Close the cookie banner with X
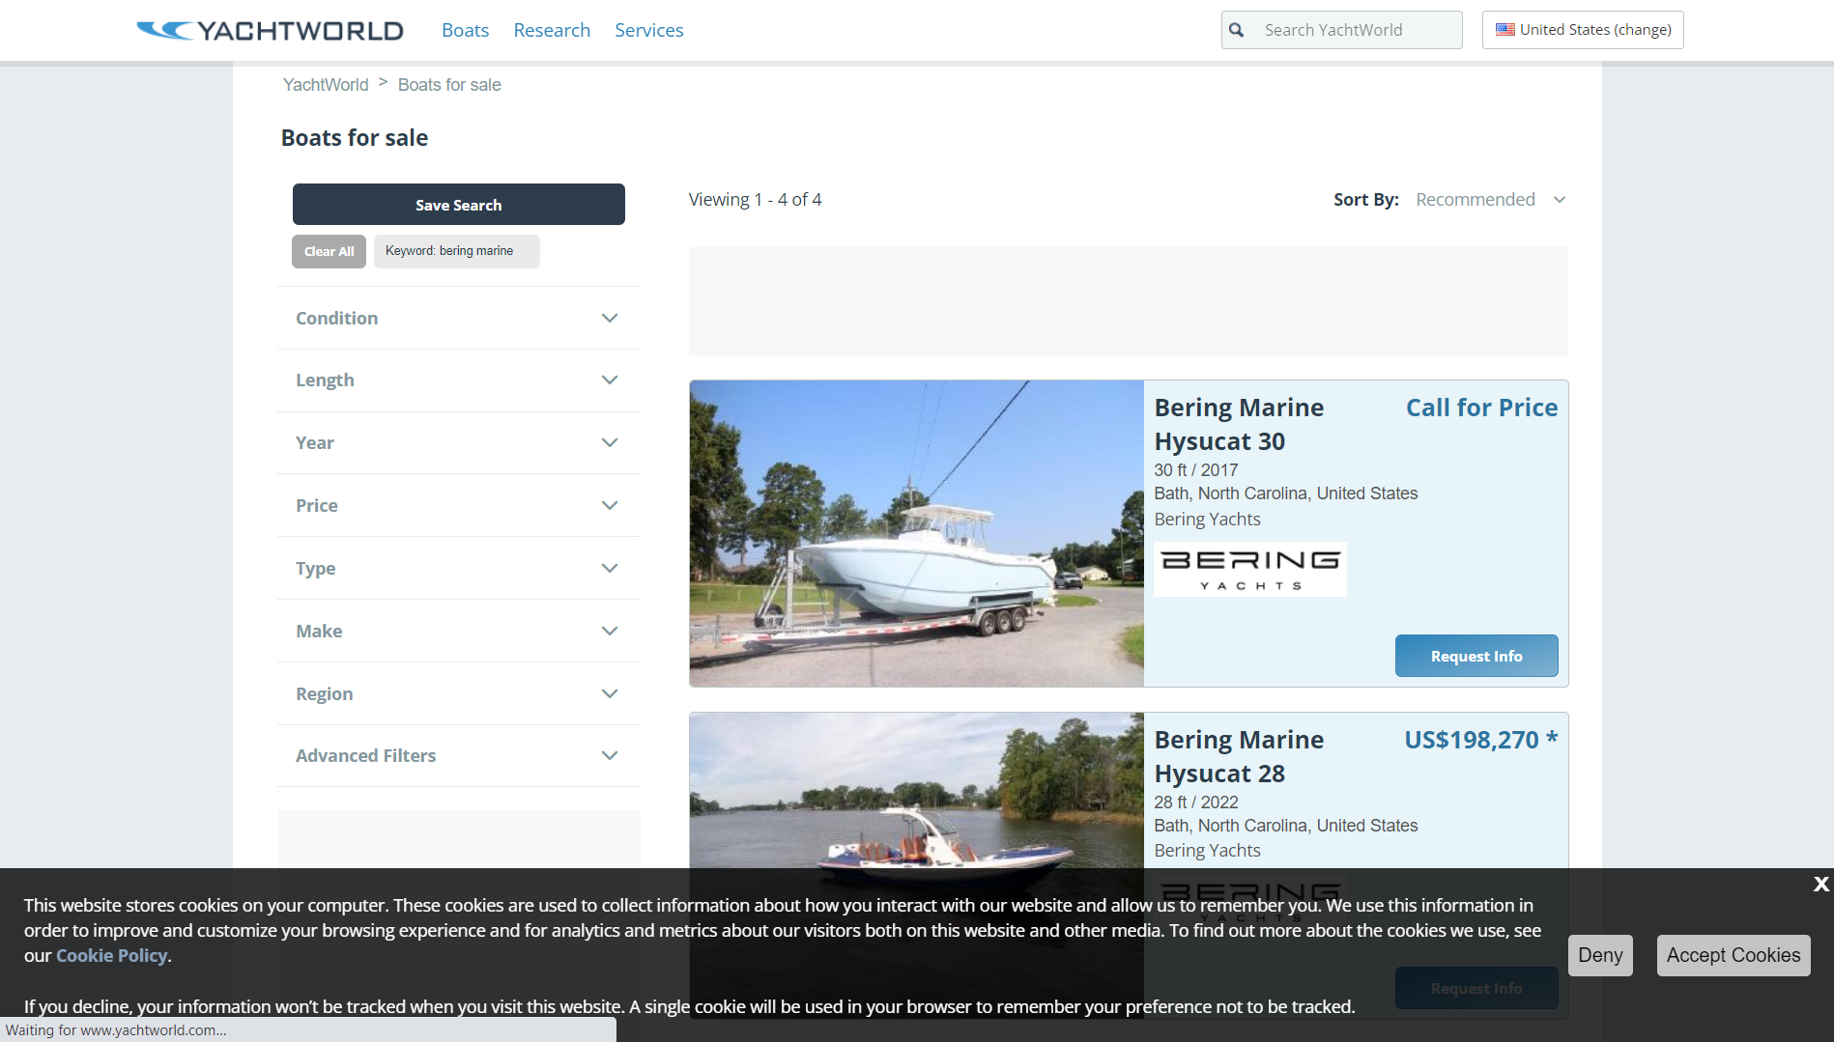1834x1042 pixels. (1820, 884)
